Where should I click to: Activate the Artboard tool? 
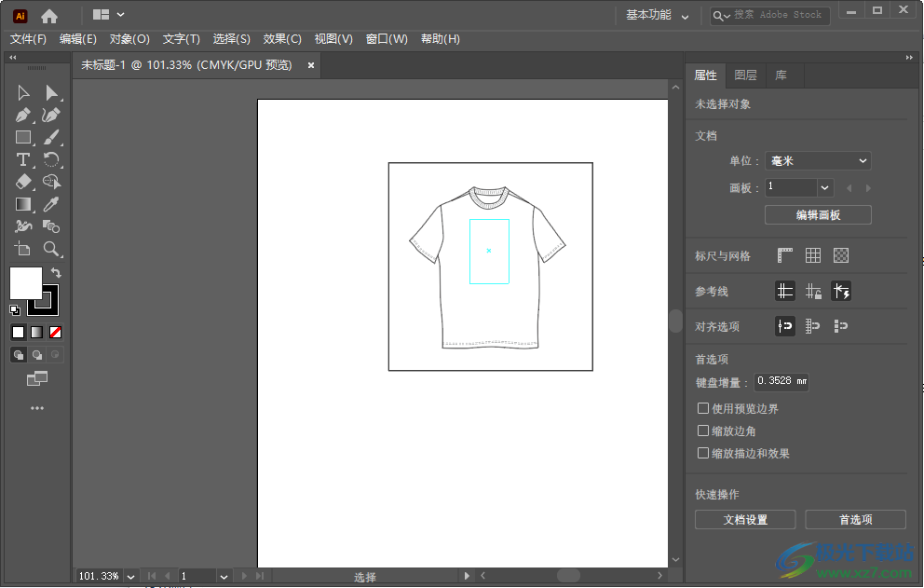tap(23, 249)
